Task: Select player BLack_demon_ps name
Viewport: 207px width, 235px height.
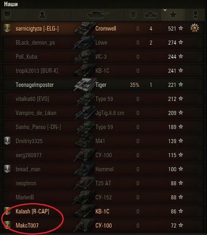Action: point(35,43)
